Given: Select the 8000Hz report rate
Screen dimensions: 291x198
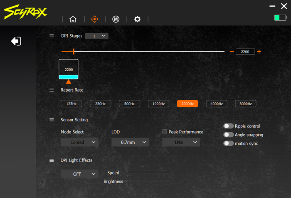Looking at the screenshot, I should (246, 104).
